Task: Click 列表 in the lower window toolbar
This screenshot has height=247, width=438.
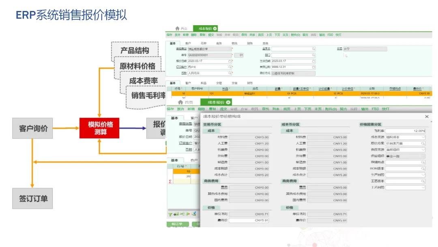Action: click(x=276, y=109)
